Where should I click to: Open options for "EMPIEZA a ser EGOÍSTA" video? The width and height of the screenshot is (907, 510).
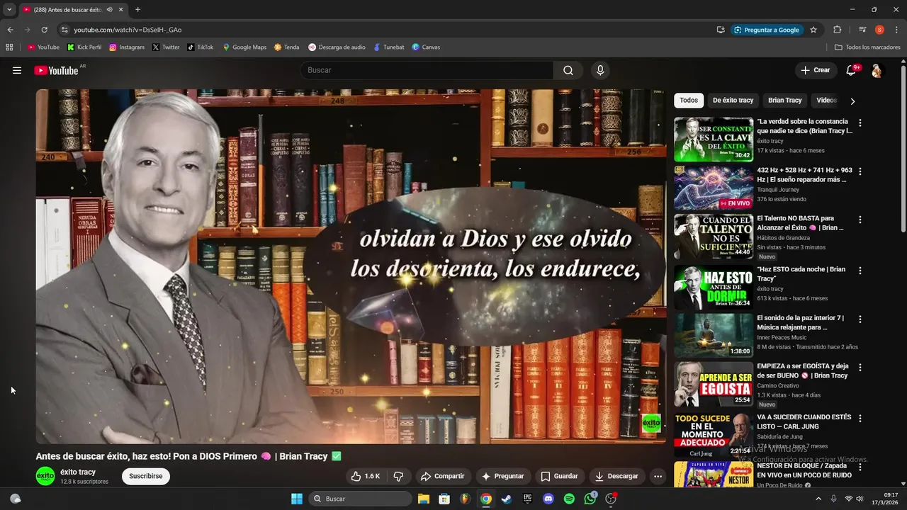point(860,368)
